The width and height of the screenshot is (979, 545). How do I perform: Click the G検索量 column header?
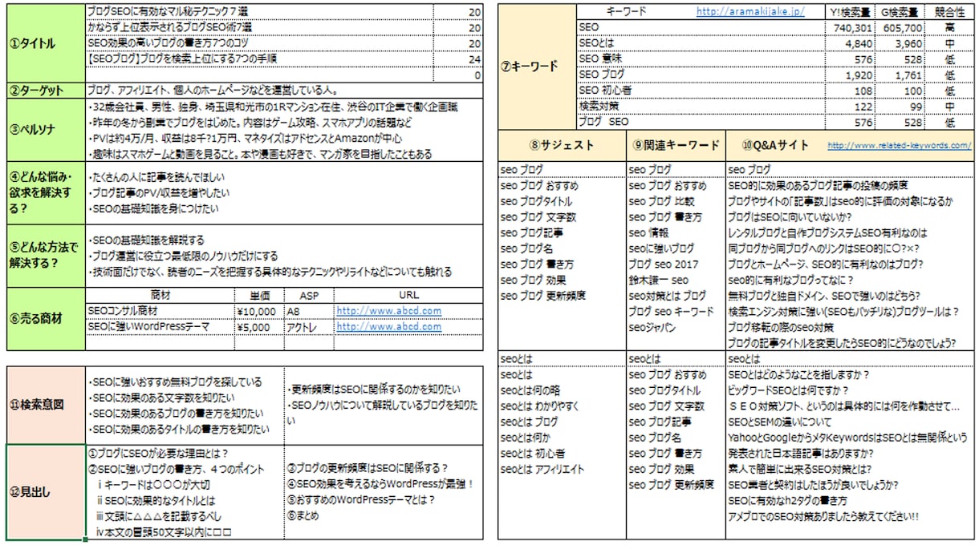pyautogui.click(x=900, y=12)
